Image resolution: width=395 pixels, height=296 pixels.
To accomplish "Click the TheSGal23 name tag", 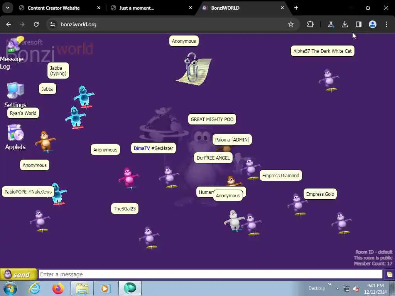I will (x=125, y=209).
